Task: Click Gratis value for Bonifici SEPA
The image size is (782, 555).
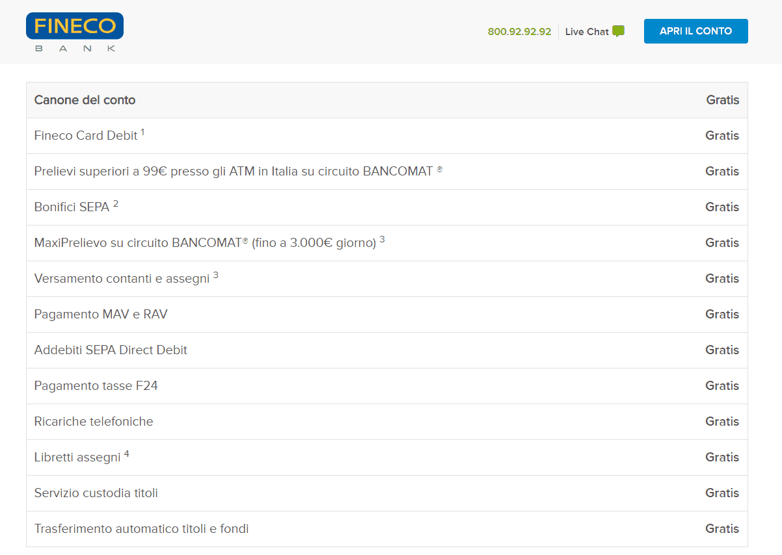Action: [723, 207]
